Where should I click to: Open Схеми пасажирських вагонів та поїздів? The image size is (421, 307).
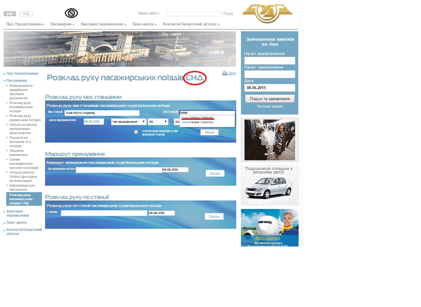[x=24, y=164]
